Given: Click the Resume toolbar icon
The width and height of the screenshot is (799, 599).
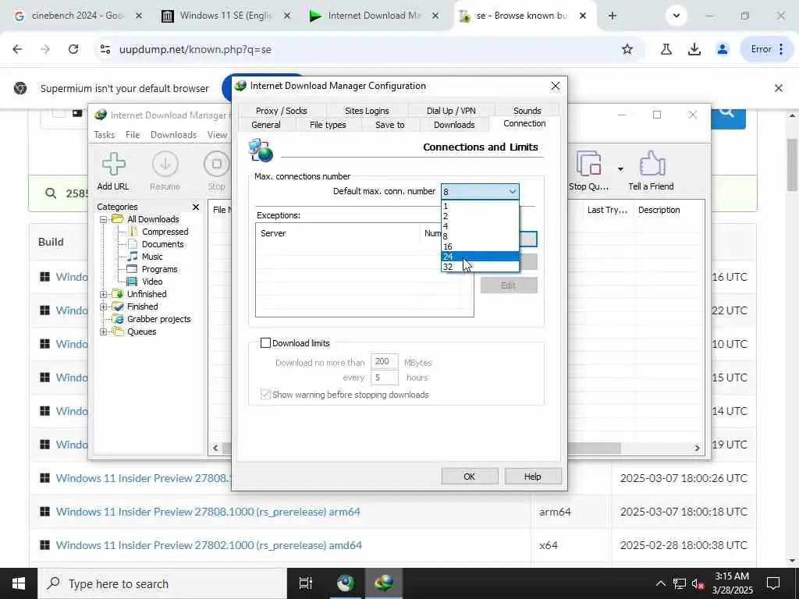Looking at the screenshot, I should [x=165, y=171].
